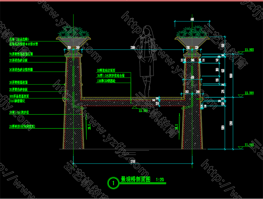Screen dimensions: 263x199
Task: Click the 12.300 elevation marker
Action: pyautogui.click(x=249, y=93)
